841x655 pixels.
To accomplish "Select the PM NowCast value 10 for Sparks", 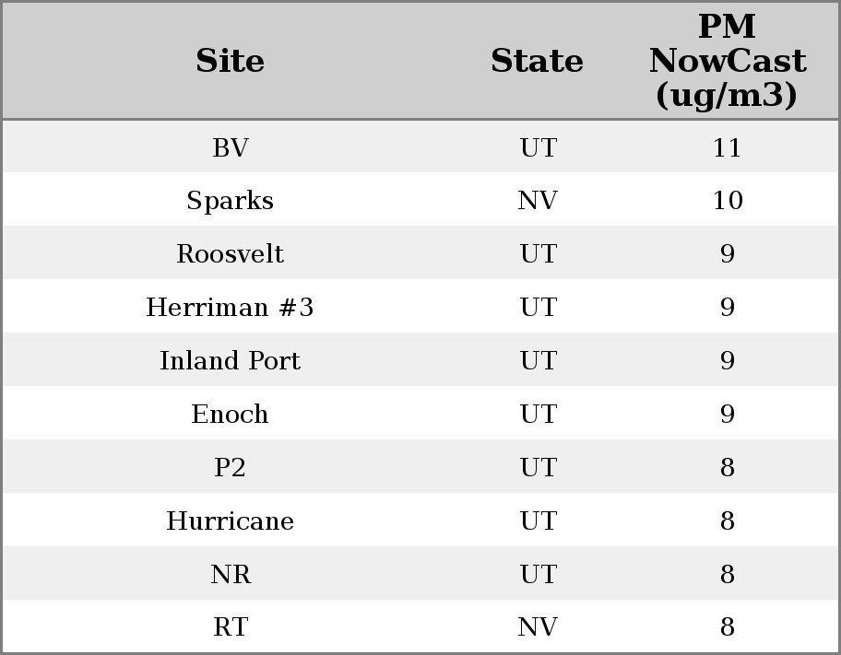I will point(727,201).
